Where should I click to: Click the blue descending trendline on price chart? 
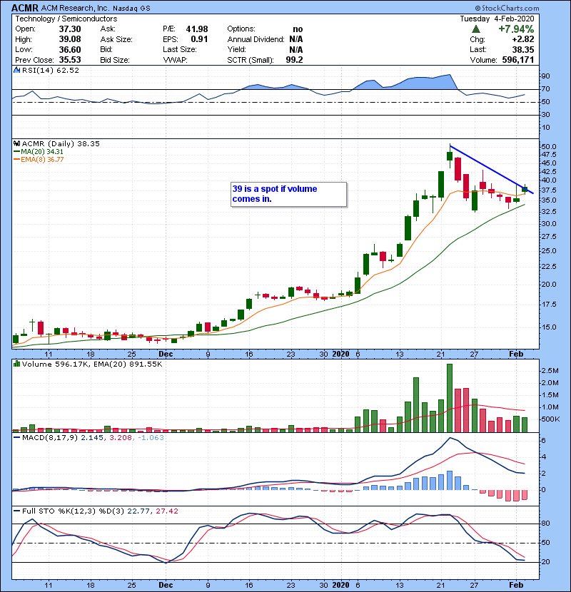pos(491,170)
